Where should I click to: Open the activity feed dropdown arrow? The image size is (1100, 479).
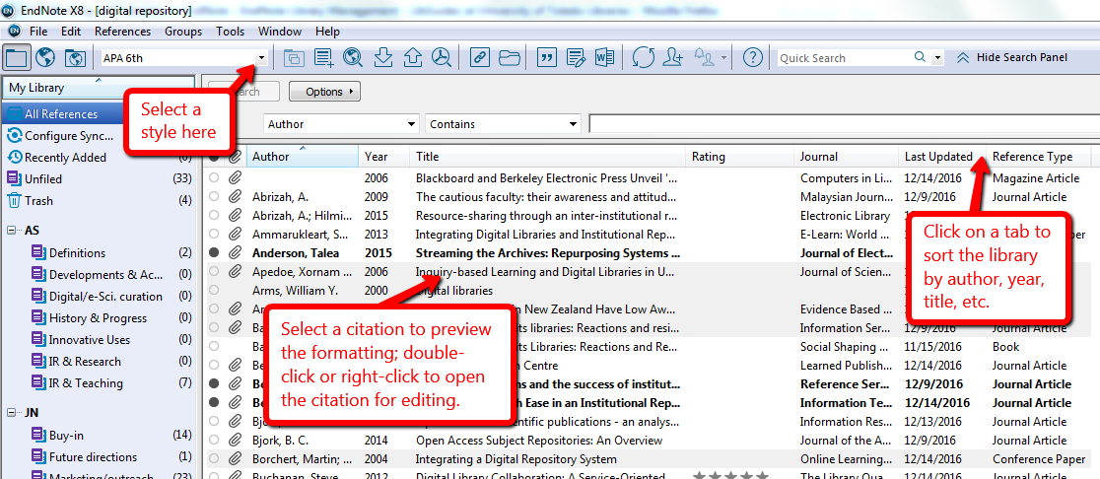[724, 58]
